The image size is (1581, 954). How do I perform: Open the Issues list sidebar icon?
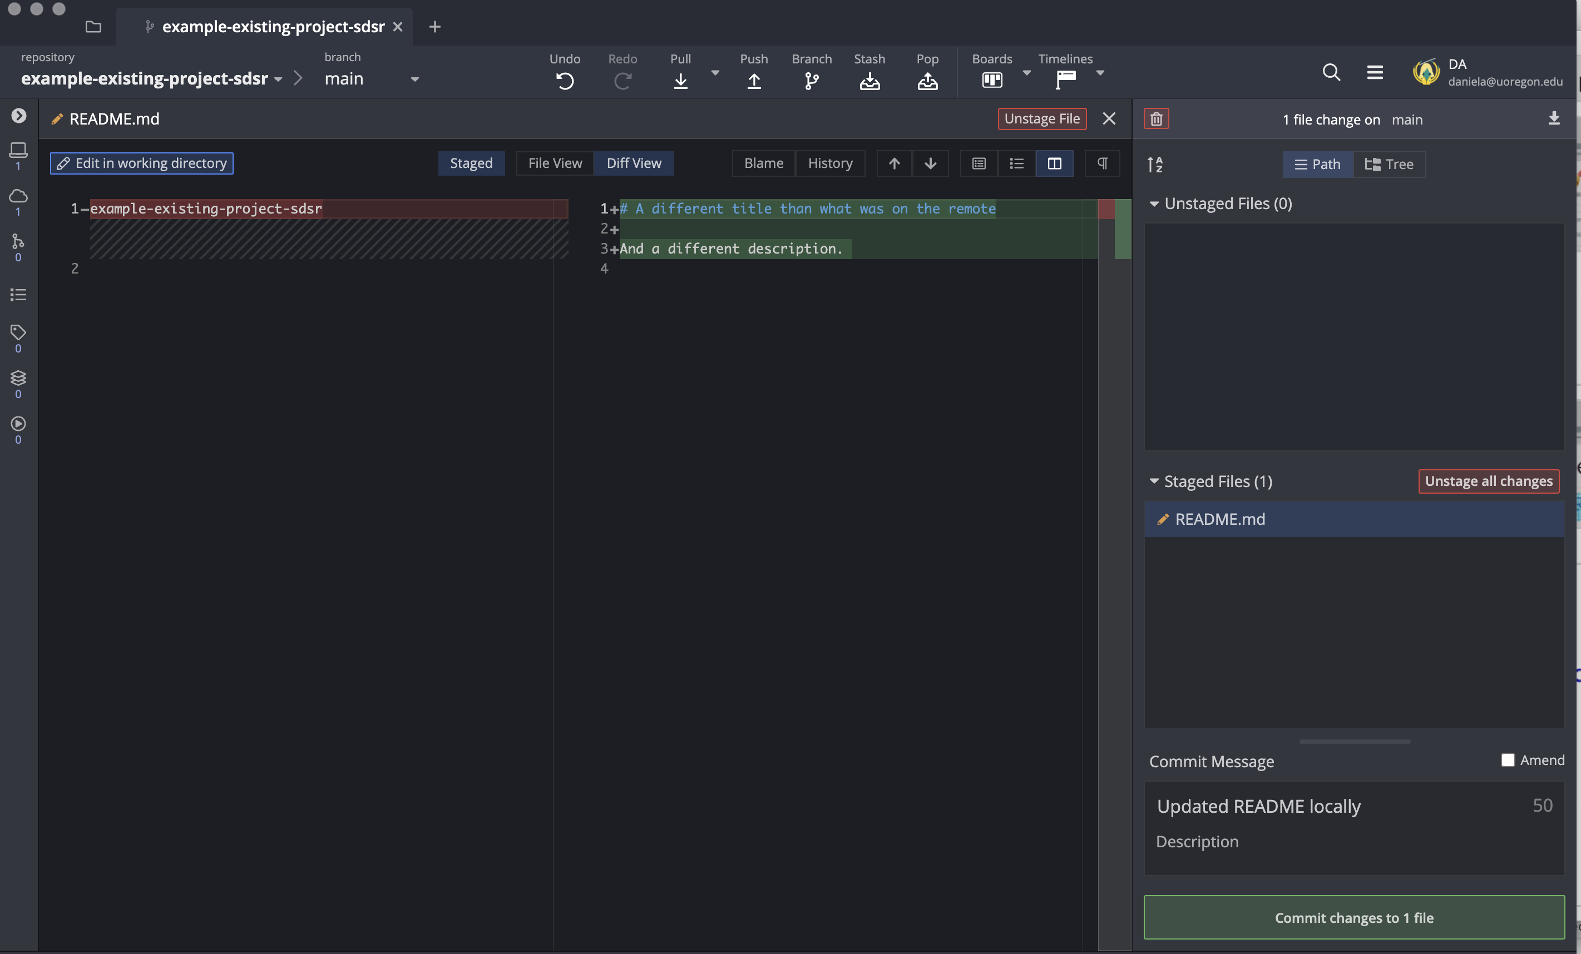[x=18, y=294]
